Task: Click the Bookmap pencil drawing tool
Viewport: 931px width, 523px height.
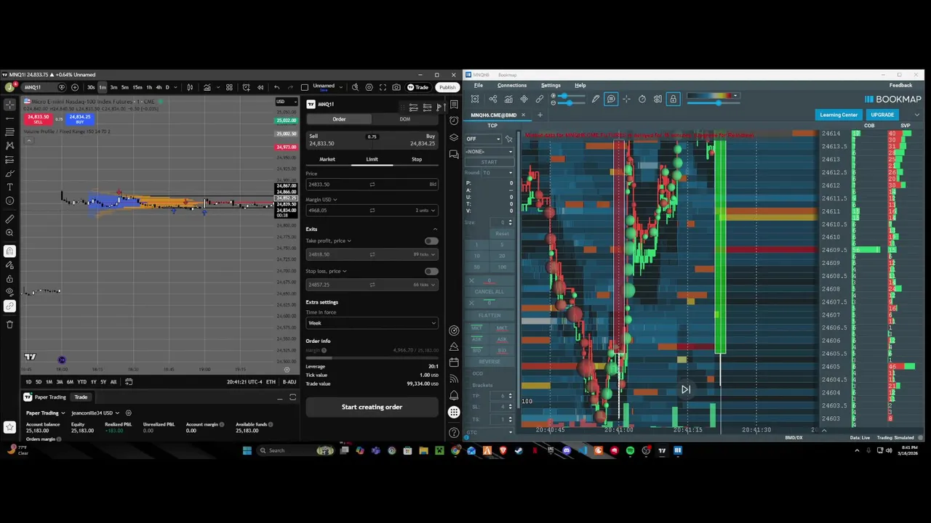Action: coord(596,100)
